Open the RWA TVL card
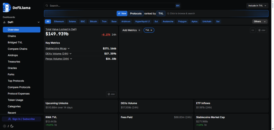 coord(81,122)
